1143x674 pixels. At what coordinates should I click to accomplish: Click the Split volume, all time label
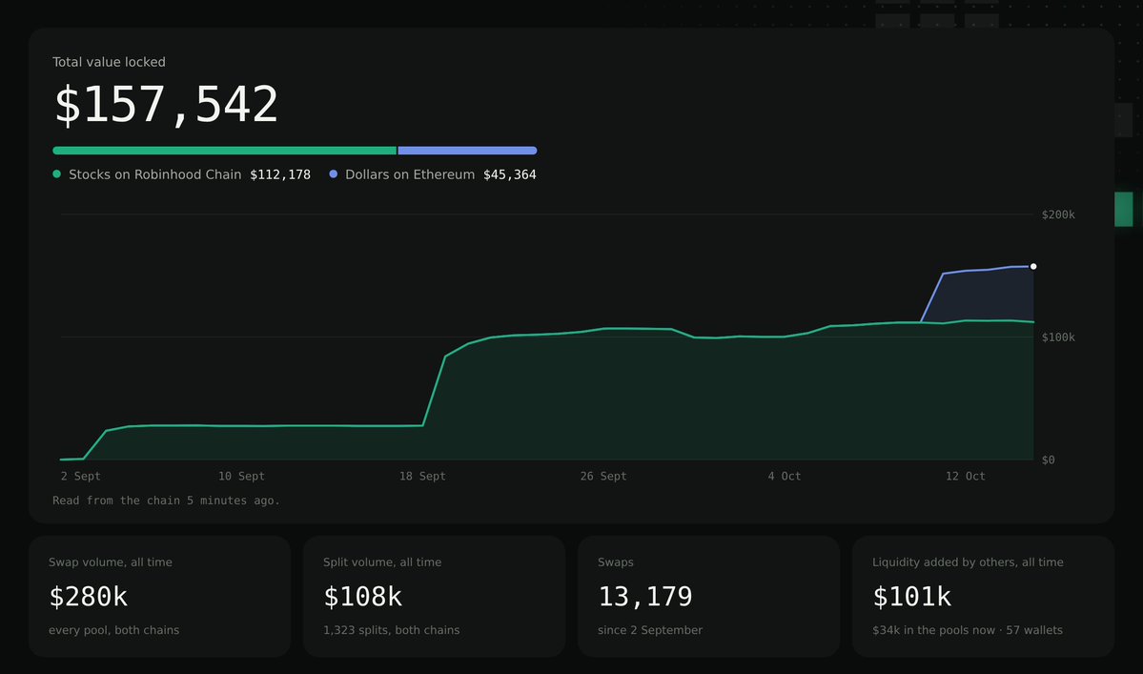pos(382,562)
